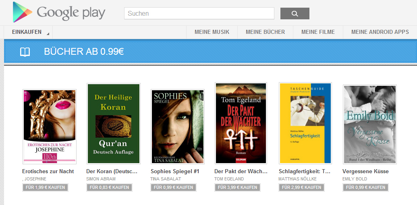Buy Vergessene Küsse for 0,99 €
This screenshot has height=205, width=417.
click(366, 187)
